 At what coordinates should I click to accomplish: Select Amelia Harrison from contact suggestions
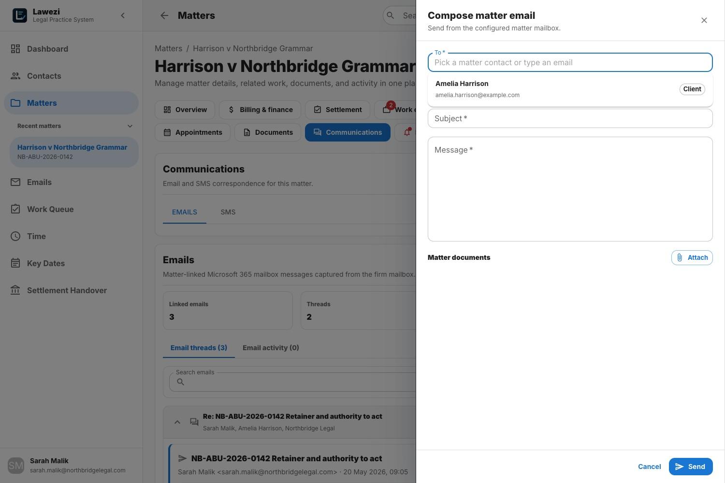coord(570,89)
